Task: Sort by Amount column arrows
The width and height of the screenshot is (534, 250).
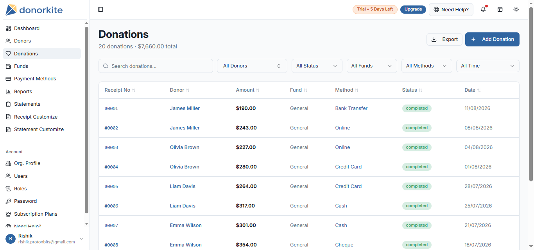Action: tap(258, 90)
